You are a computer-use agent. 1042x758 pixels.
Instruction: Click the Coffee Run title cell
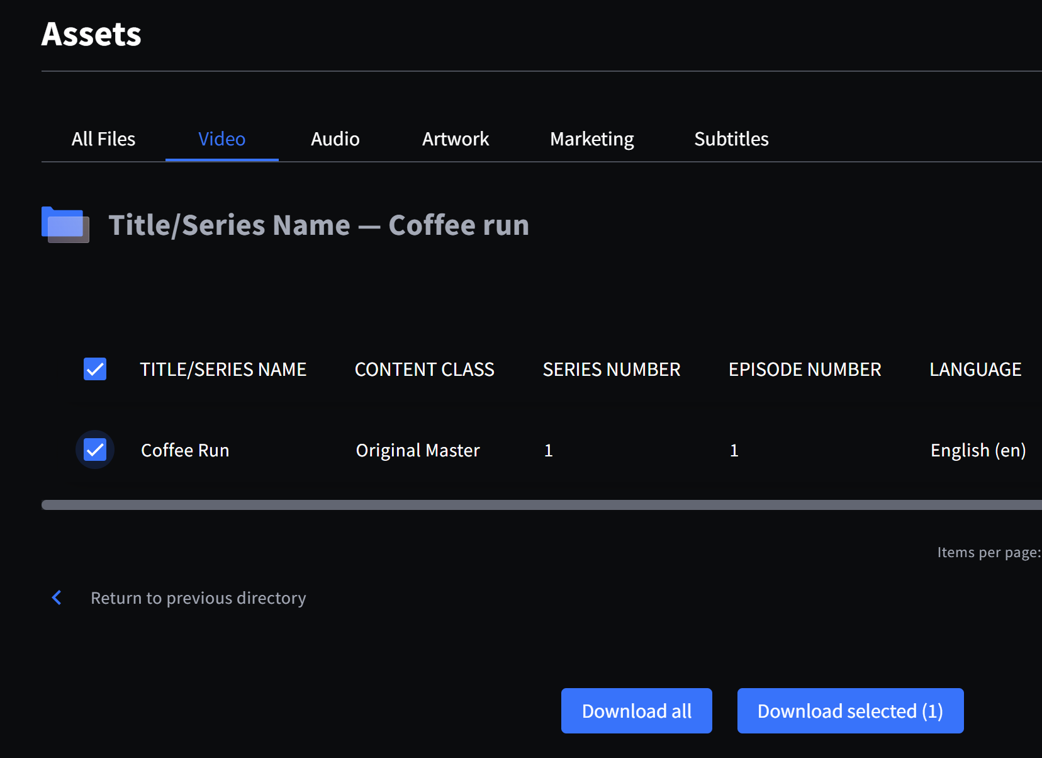click(x=185, y=450)
